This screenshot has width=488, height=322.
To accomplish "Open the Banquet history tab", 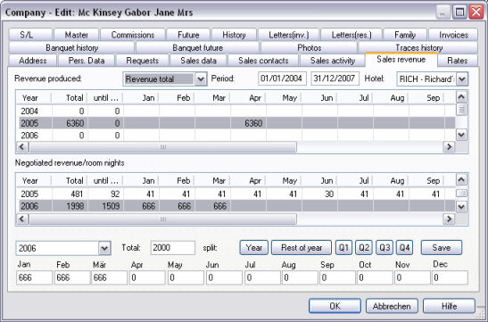I will [71, 47].
